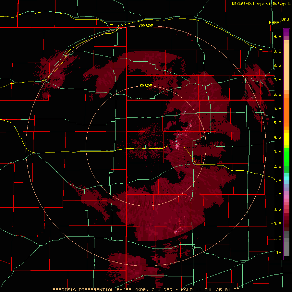Click the 6.6 scale value
The image size is (292, 292).
pos(277,94)
